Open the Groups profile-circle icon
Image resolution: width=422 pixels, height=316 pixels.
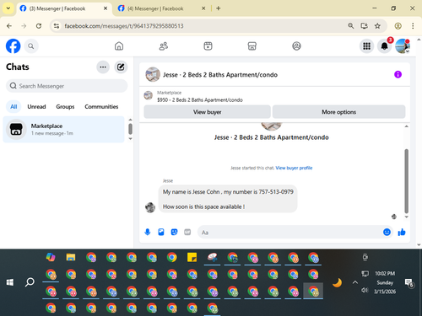296,46
